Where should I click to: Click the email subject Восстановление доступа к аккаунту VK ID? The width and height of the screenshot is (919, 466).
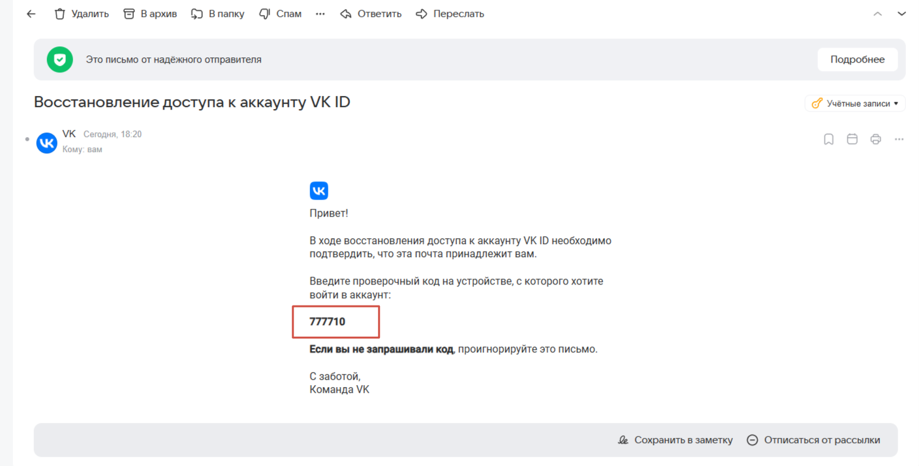click(192, 102)
